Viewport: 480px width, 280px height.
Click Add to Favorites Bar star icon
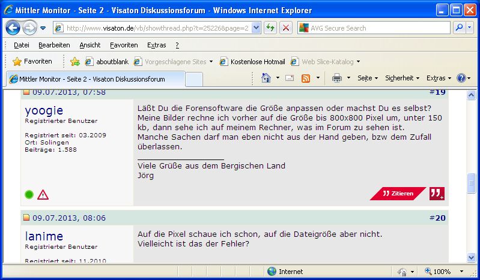(x=74, y=62)
